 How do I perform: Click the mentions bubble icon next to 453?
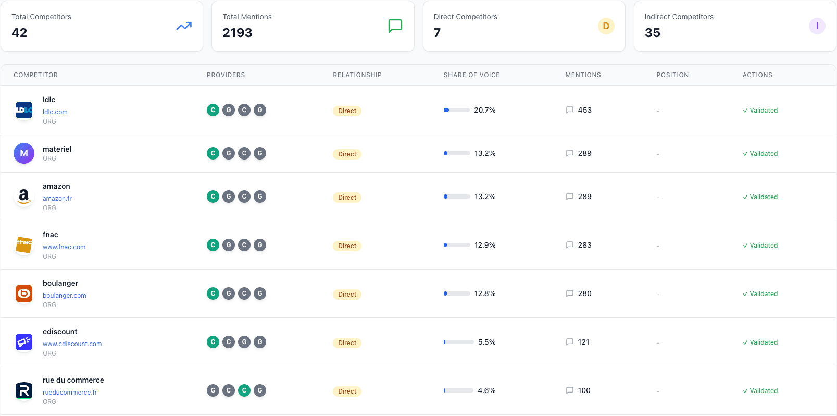click(570, 110)
